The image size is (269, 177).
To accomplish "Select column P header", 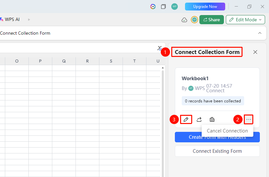I will pyautogui.click(x=40, y=61).
